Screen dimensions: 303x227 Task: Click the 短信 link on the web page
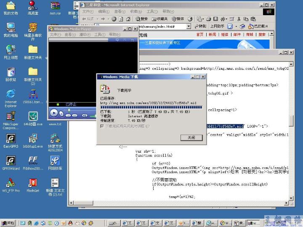point(225,34)
